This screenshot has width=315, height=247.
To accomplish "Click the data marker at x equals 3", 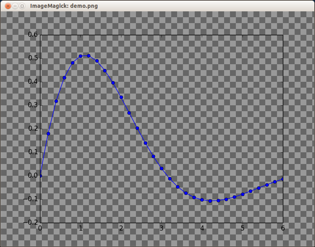I will pyautogui.click(x=161, y=169).
